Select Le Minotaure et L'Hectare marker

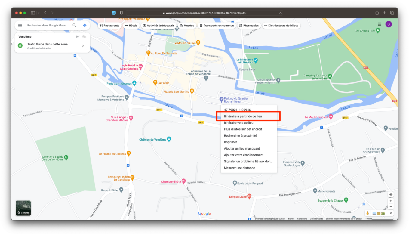[x=256, y=60]
